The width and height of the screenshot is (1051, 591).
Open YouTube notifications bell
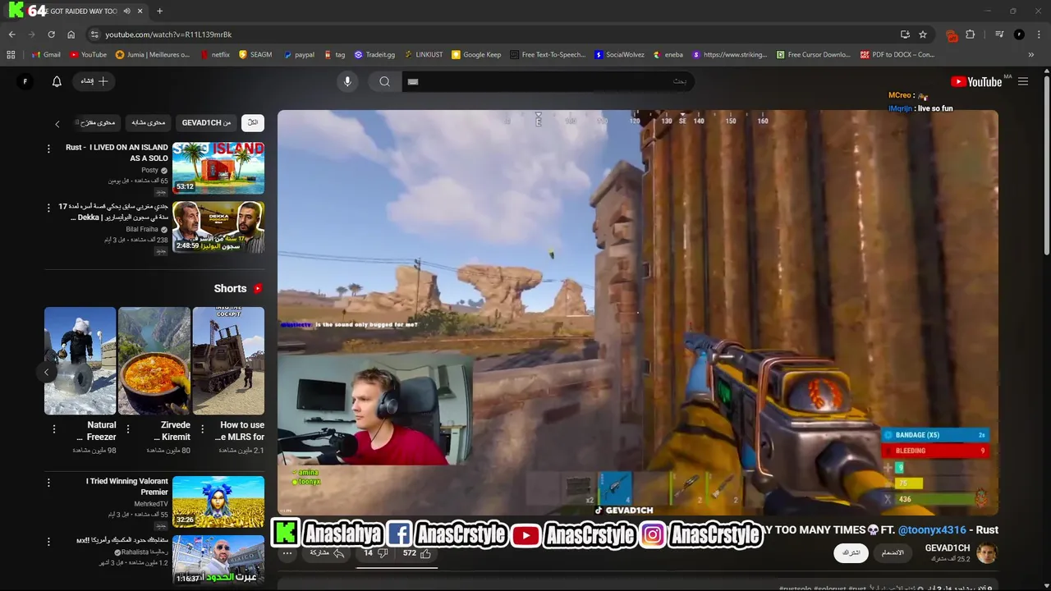pyautogui.click(x=57, y=81)
